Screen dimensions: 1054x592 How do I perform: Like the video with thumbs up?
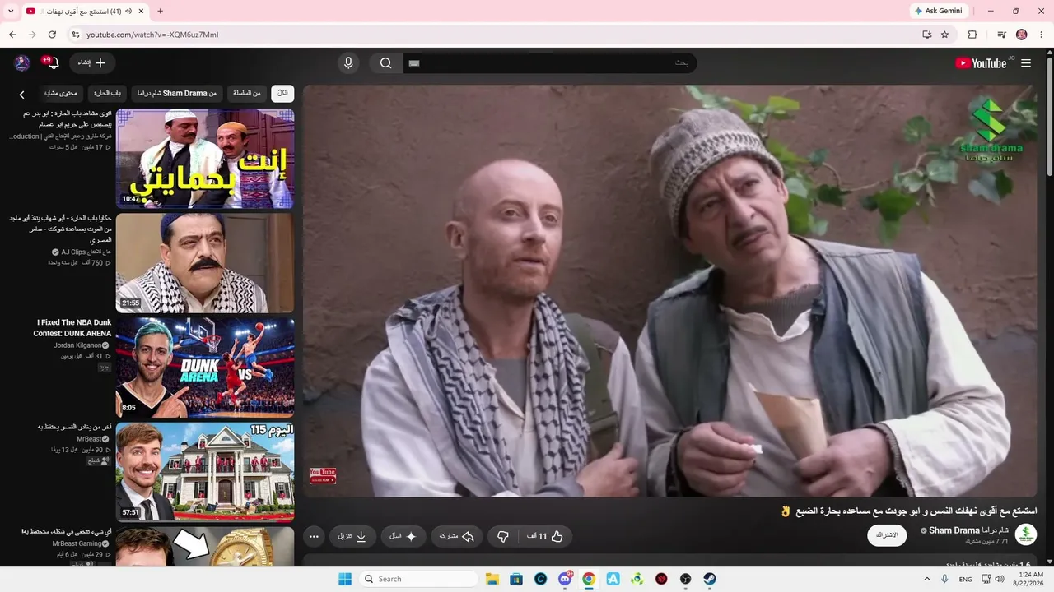coord(546,536)
